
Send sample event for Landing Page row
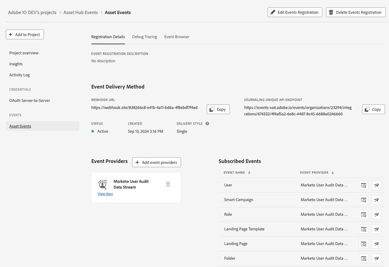tap(377, 244)
